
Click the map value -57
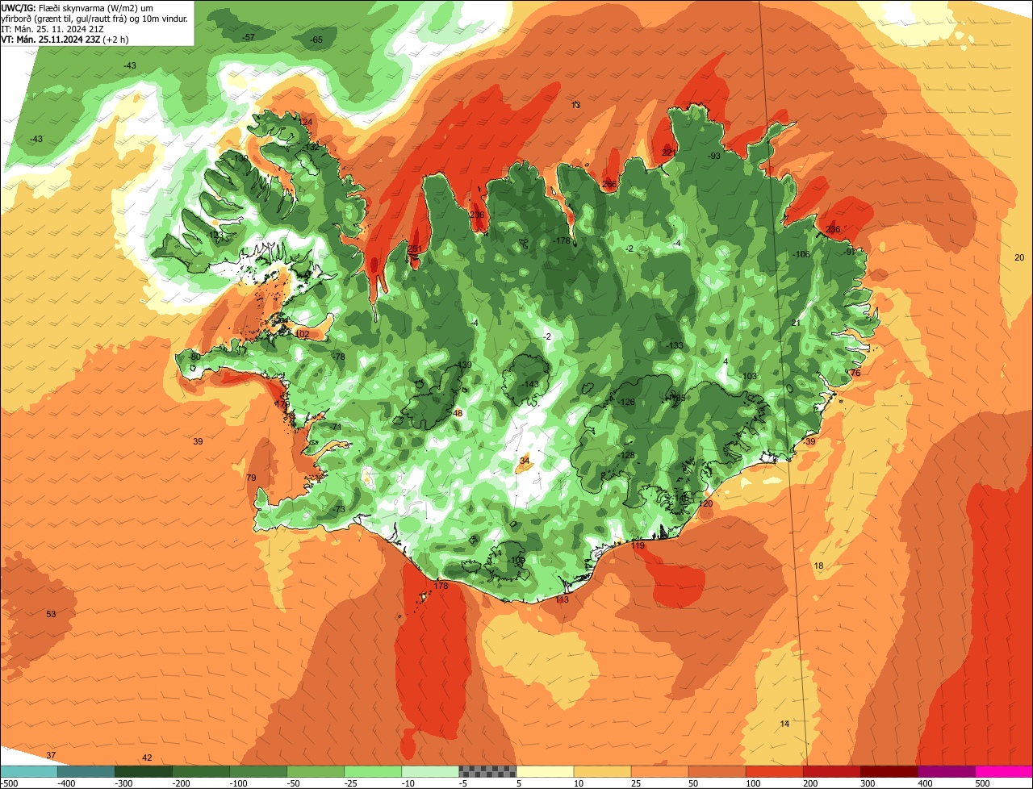[249, 38]
